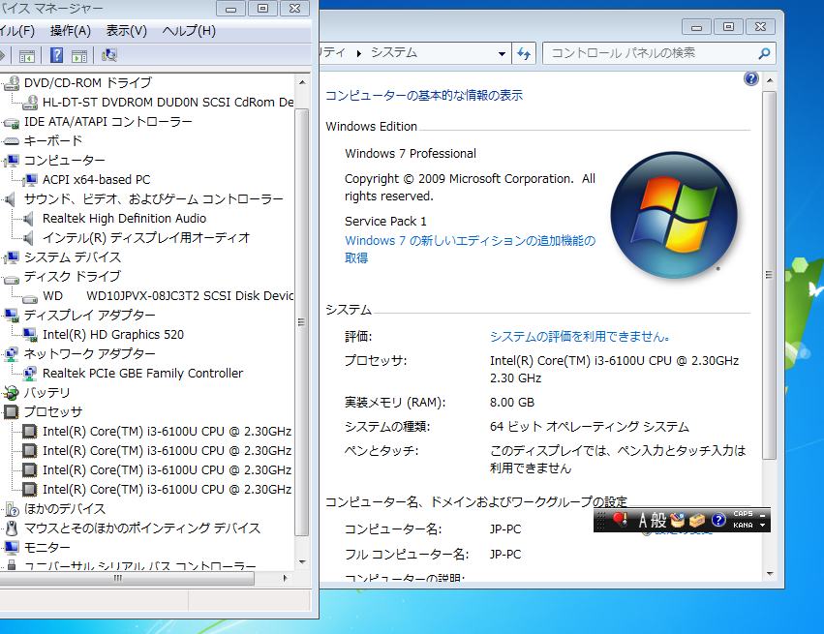The width and height of the screenshot is (824, 634).
Task: Click the 'Service Pack 1' text
Action: pyautogui.click(x=385, y=221)
